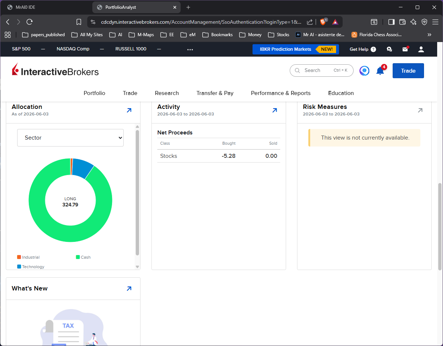Close the PortfolioAnalyst tab
The height and width of the screenshot is (346, 443).
175,7
